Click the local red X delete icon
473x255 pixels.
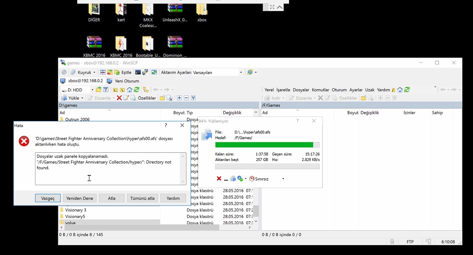pos(119,98)
